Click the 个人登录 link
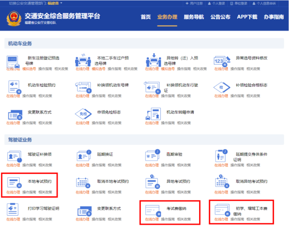 pos(219,3)
